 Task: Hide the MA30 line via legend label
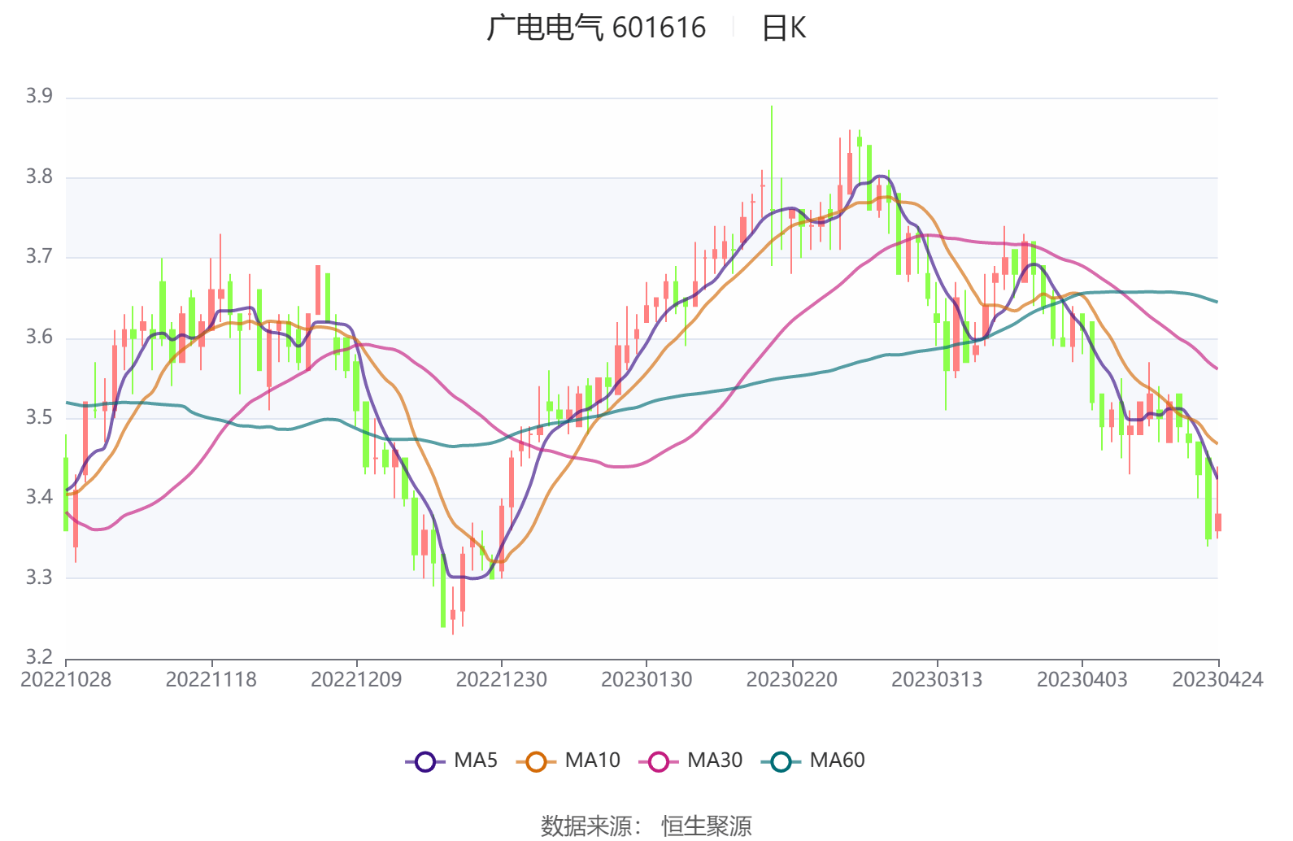(715, 760)
